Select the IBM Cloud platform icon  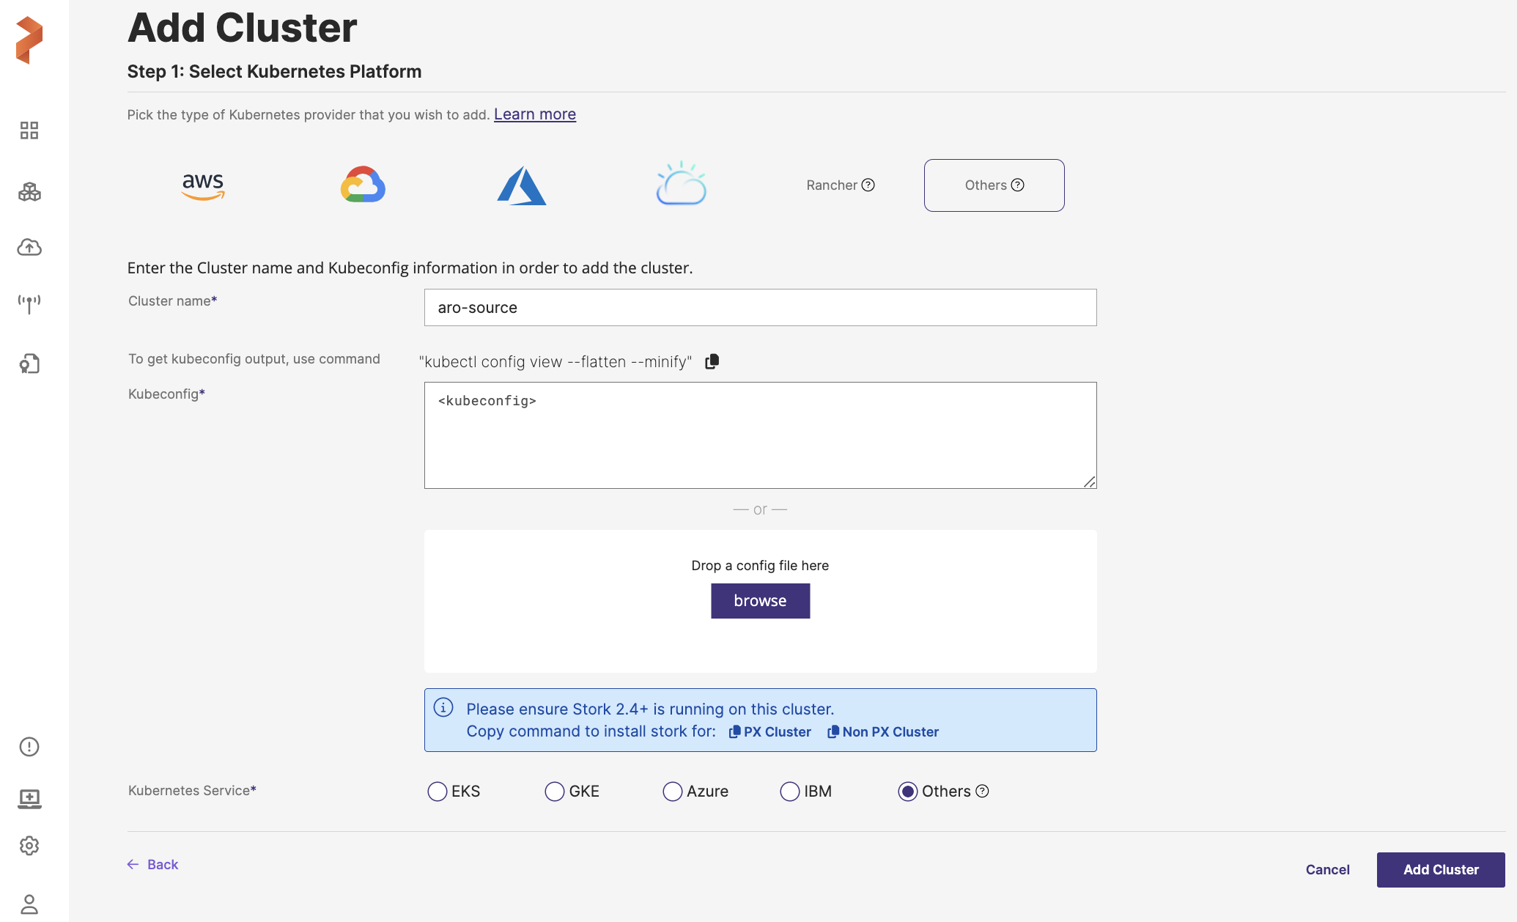681,184
